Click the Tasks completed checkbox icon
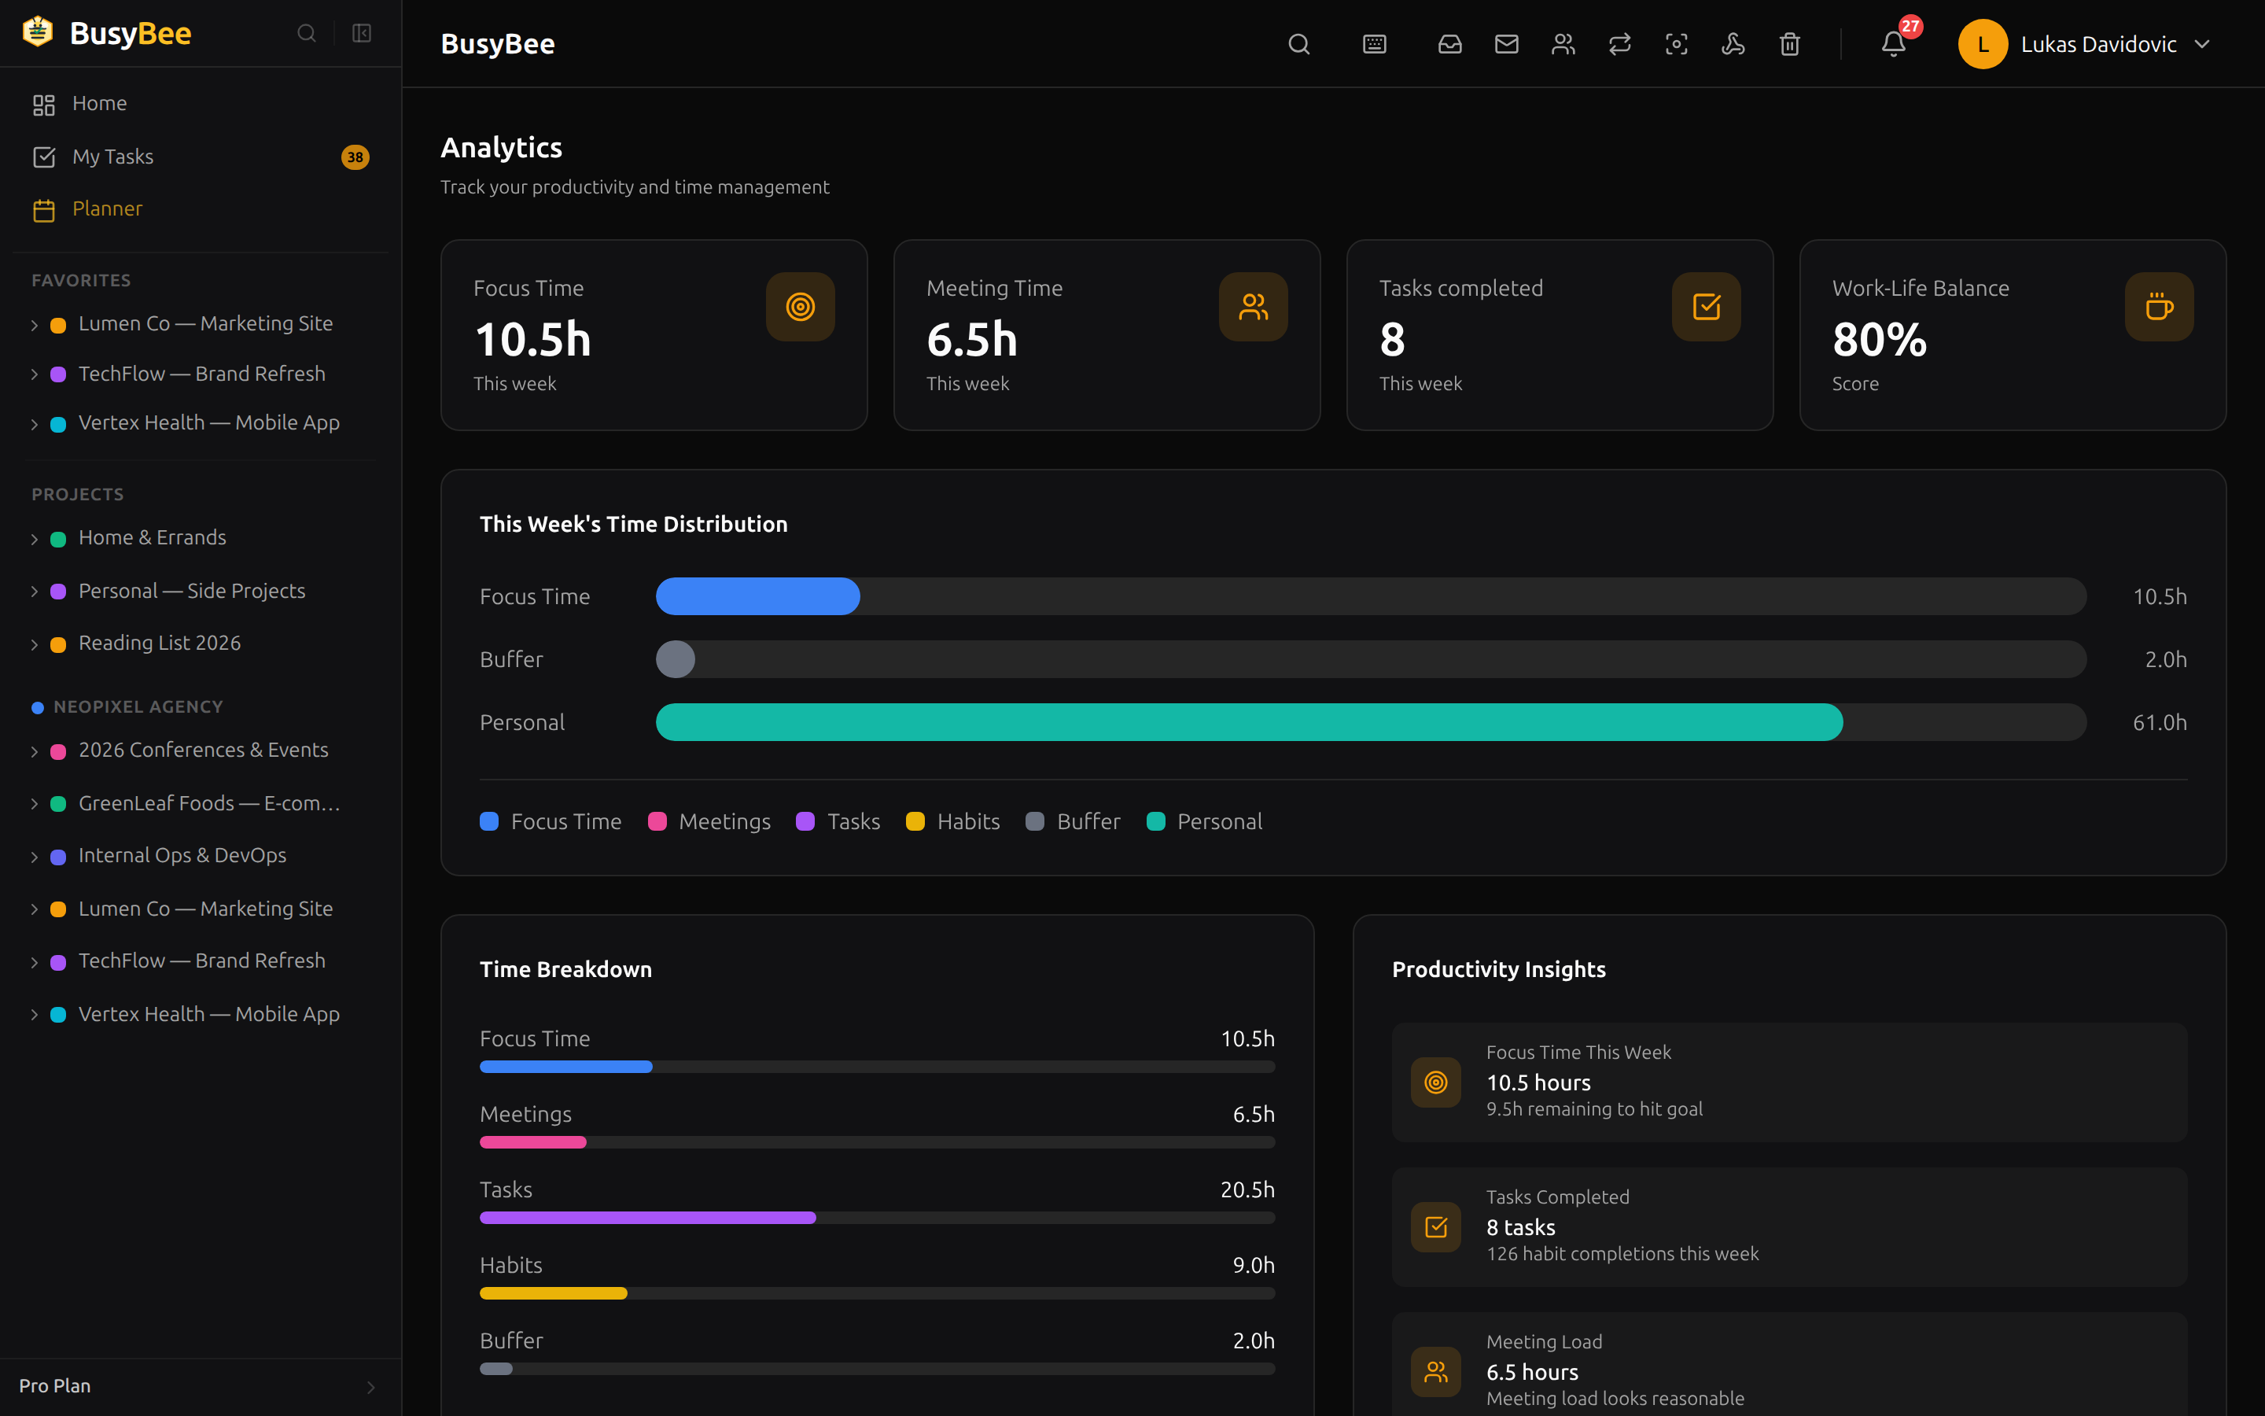 [1707, 307]
